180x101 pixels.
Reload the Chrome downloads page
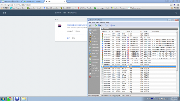coord(8,5)
